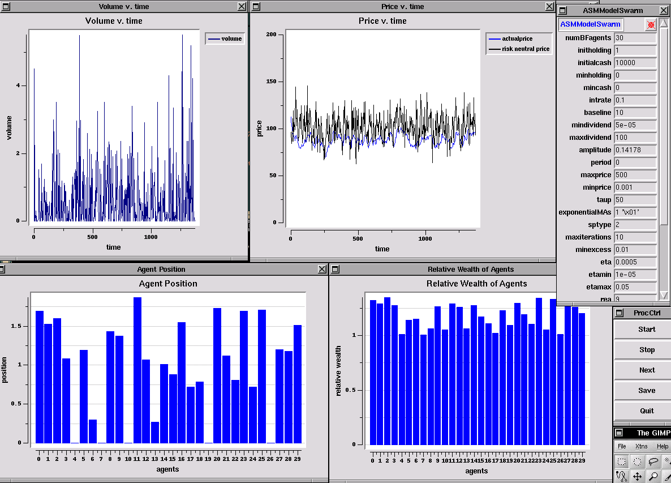This screenshot has width=671, height=483.
Task: Pick the GIMP lasso free-select tool
Action: point(653,461)
